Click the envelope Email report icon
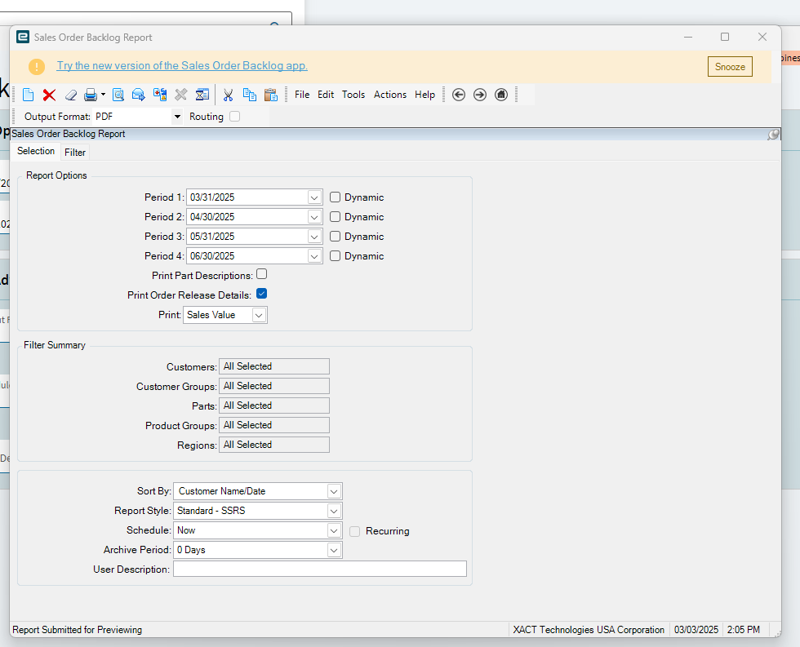The width and height of the screenshot is (800, 647). pyautogui.click(x=138, y=95)
